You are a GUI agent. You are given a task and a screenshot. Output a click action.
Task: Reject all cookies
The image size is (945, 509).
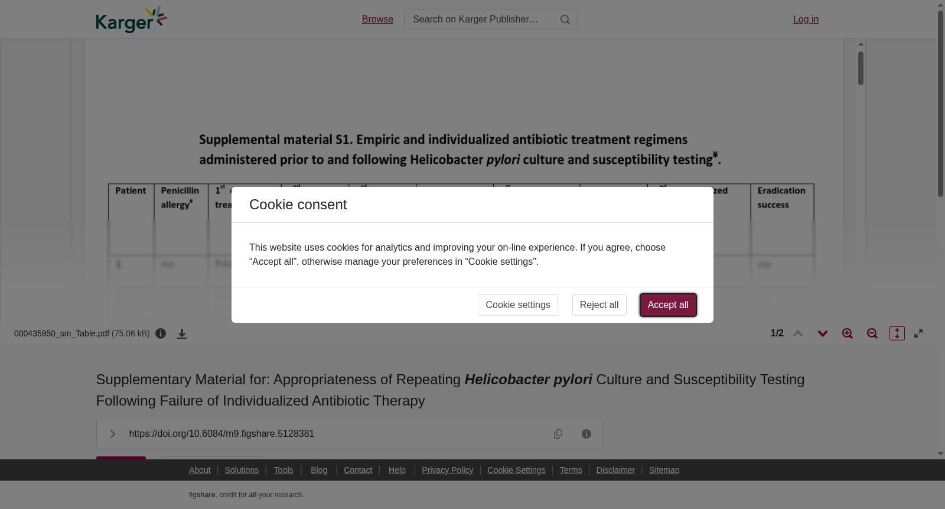[599, 305]
